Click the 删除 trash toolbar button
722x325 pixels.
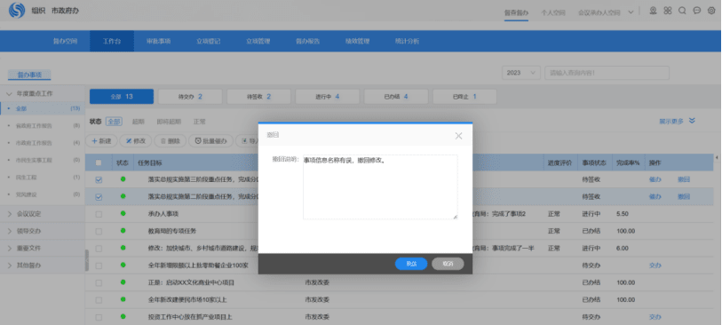coord(171,141)
